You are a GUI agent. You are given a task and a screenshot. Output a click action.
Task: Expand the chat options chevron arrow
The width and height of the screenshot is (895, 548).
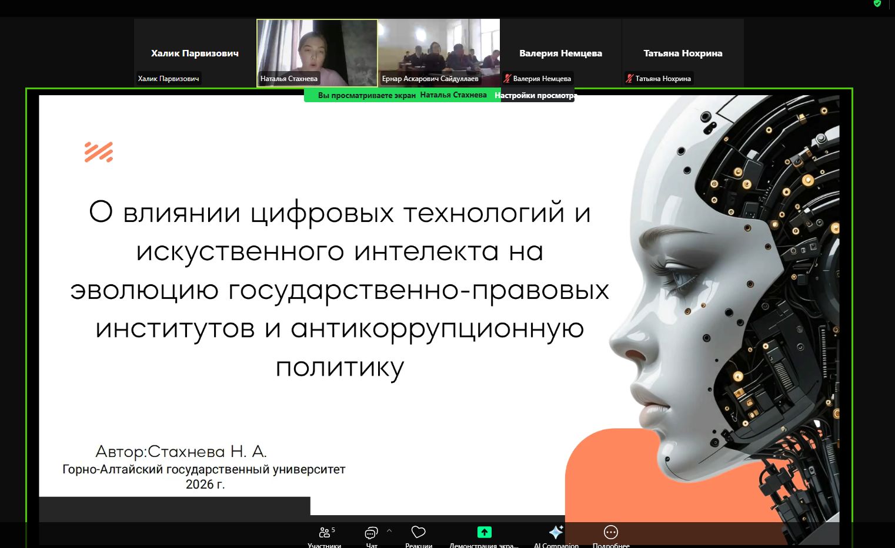click(x=389, y=530)
